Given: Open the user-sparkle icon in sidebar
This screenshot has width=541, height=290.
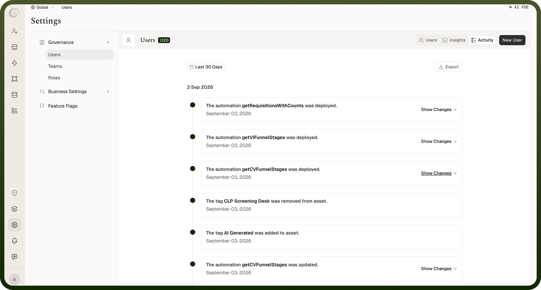Looking at the screenshot, I should [x=14, y=31].
